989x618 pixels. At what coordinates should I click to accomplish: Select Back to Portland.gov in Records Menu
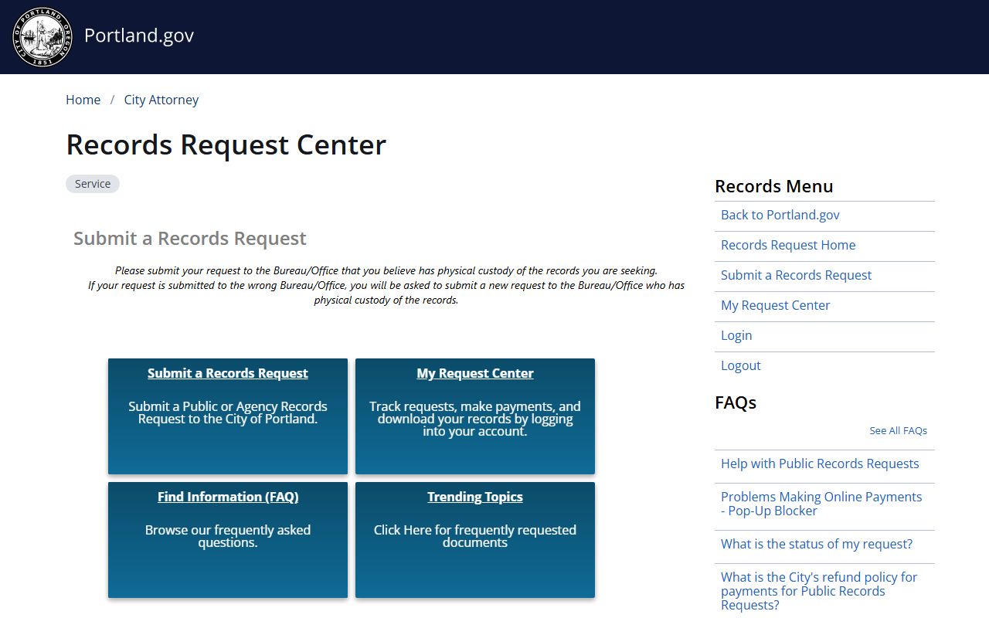click(x=780, y=215)
